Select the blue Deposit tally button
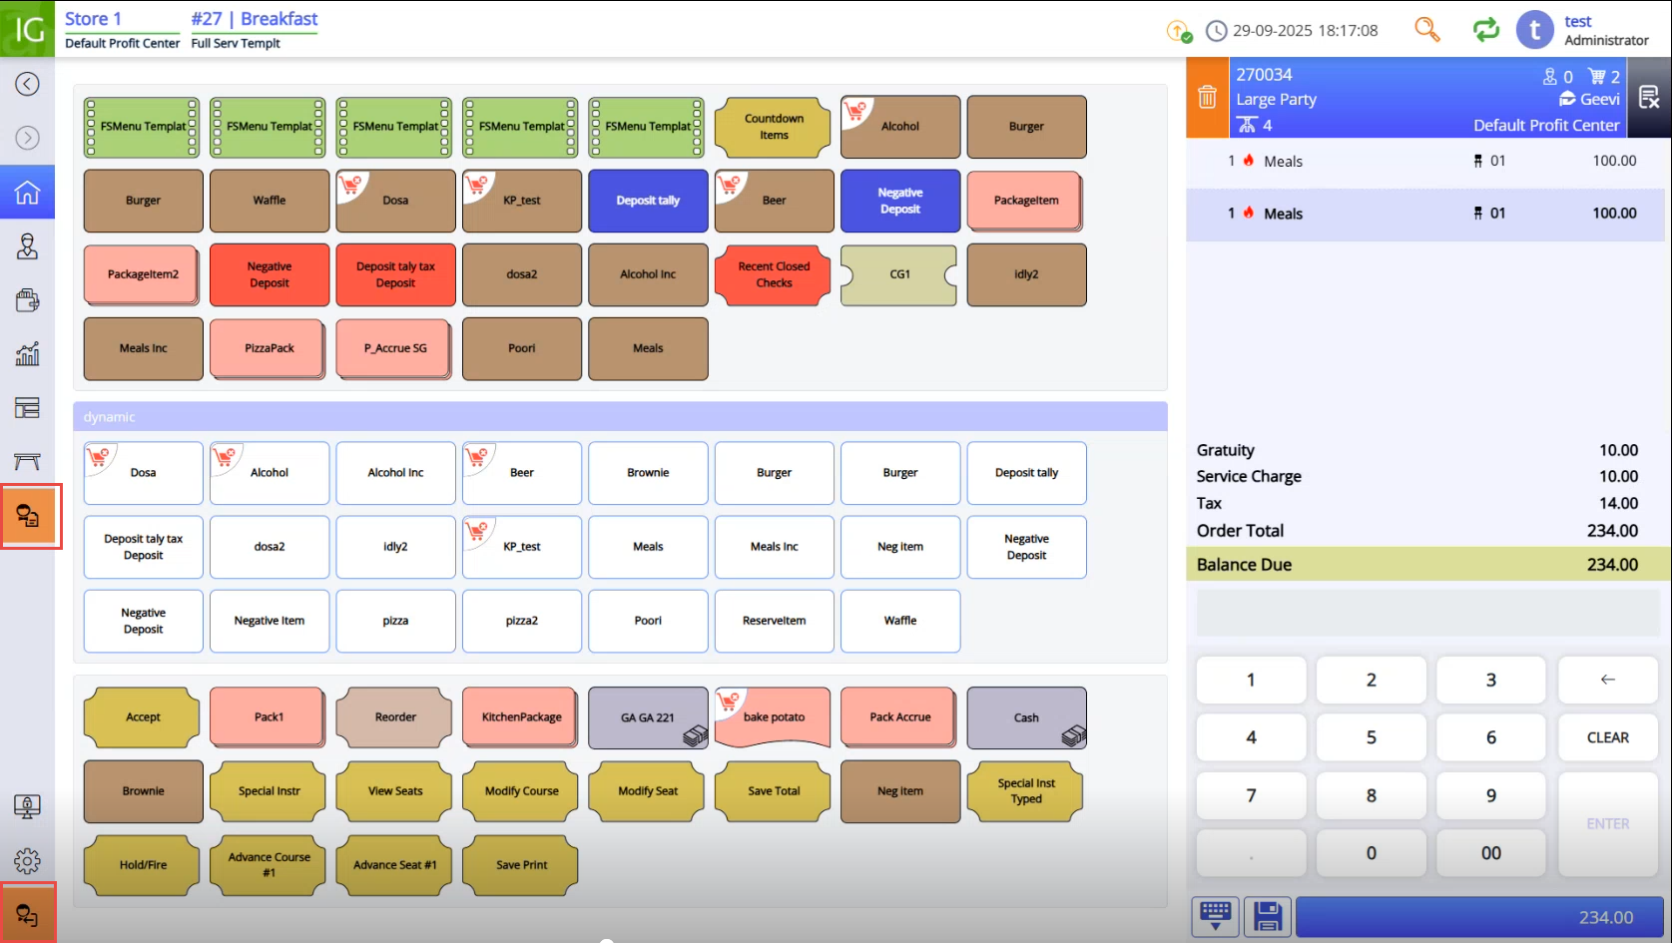Image resolution: width=1672 pixels, height=943 pixels. (648, 201)
